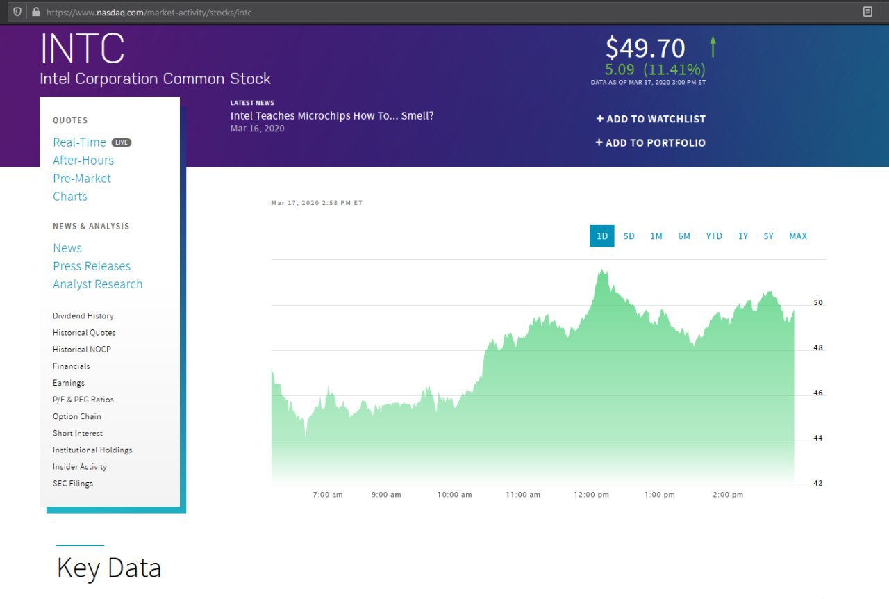Screen dimensions: 889x599
Task: Select the MAX chart range
Action: click(x=798, y=236)
